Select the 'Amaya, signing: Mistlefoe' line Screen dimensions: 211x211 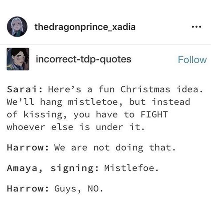[x=83, y=168]
